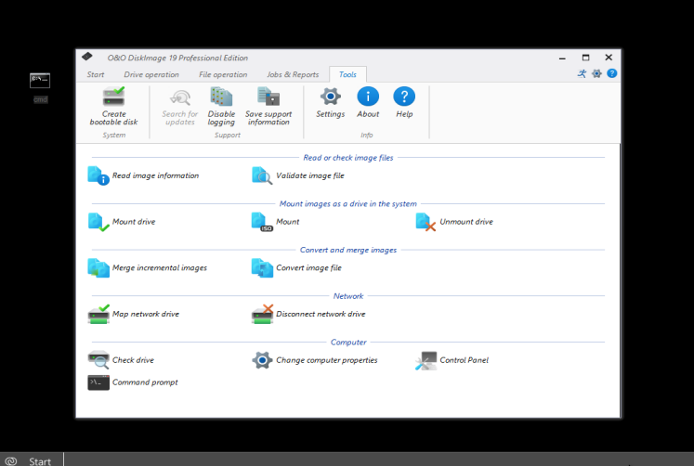This screenshot has width=694, height=466.
Task: Click the Command prompt icon
Action: 98,382
